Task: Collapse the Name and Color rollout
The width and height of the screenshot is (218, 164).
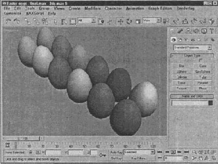Action: (192, 96)
